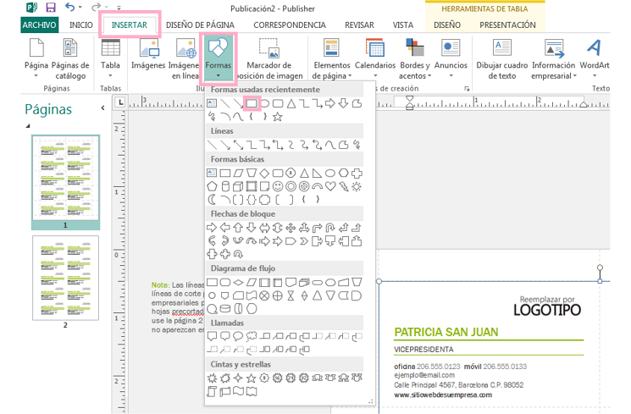Click the www.sitiowebdesuempresa.com text
The height and width of the screenshot is (414, 631).
(443, 395)
